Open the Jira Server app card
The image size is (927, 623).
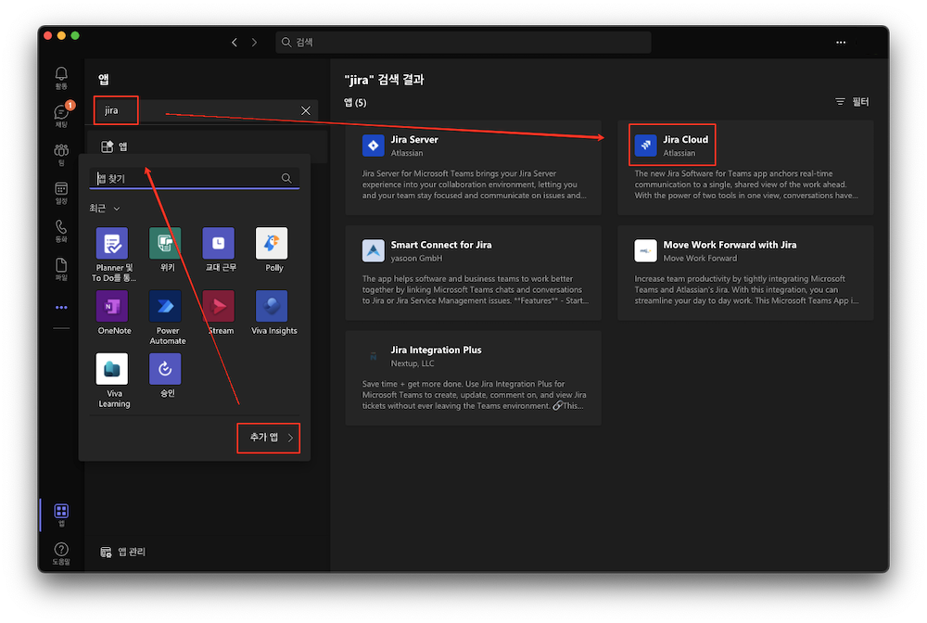pos(474,168)
